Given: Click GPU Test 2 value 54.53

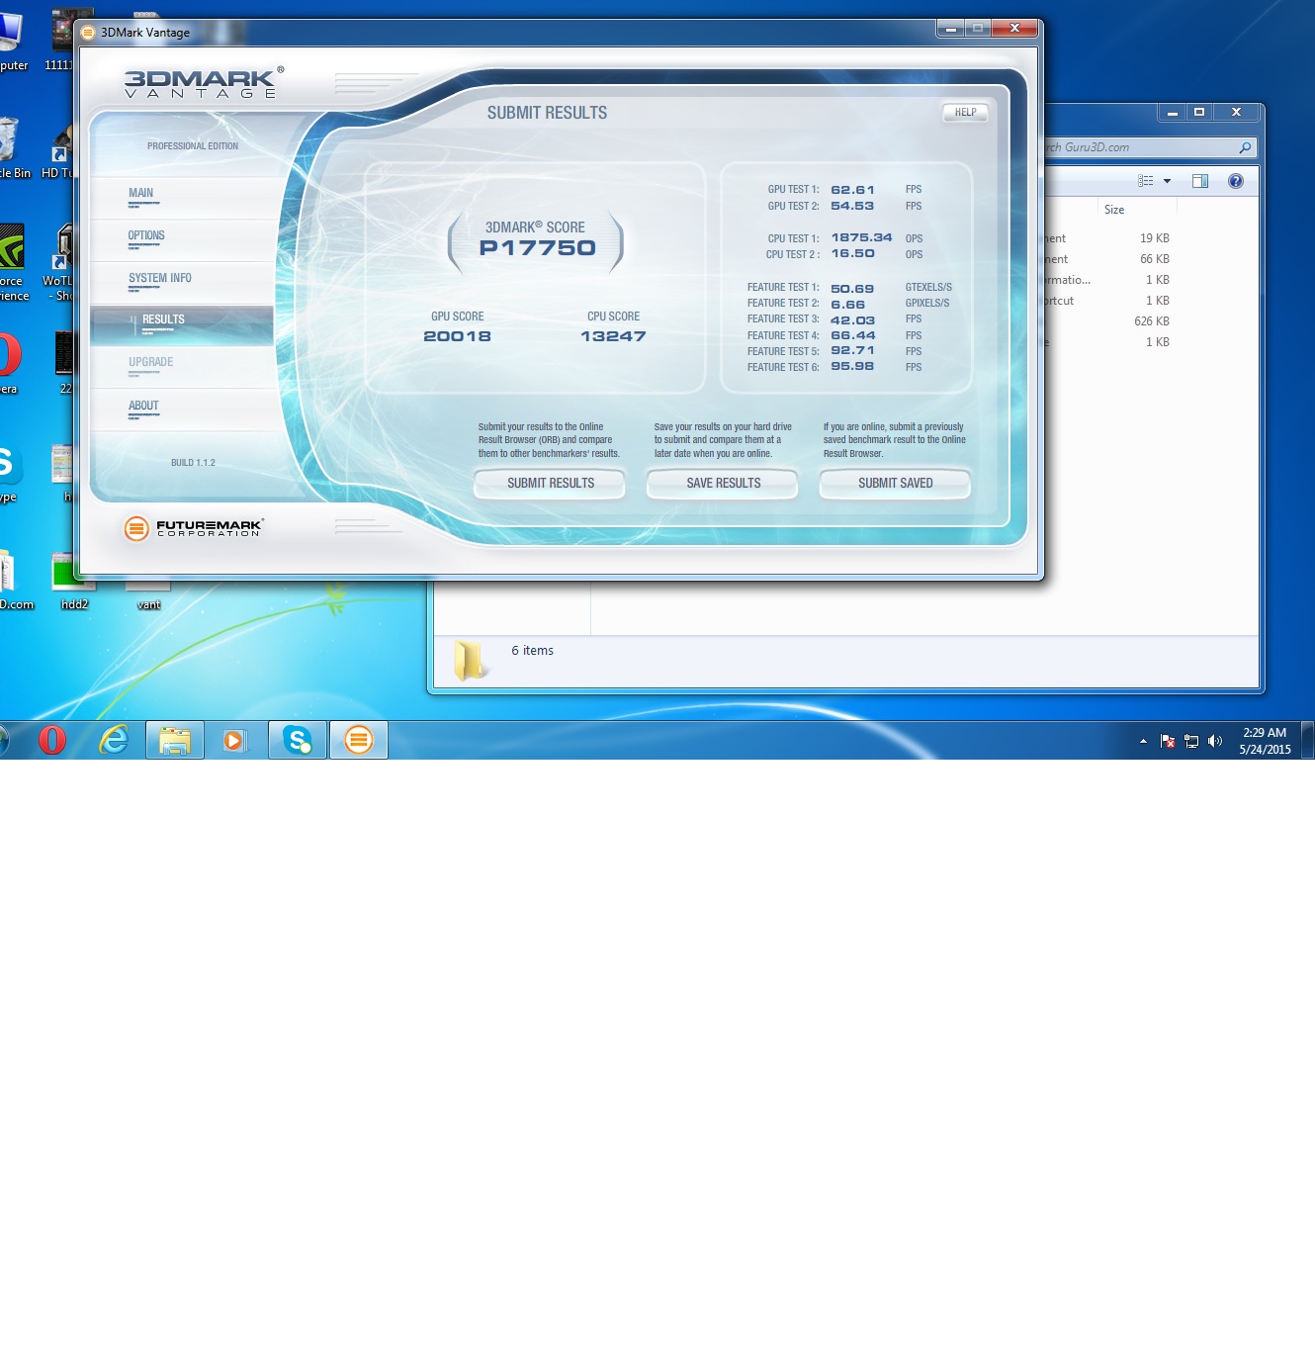Looking at the screenshot, I should tap(852, 206).
